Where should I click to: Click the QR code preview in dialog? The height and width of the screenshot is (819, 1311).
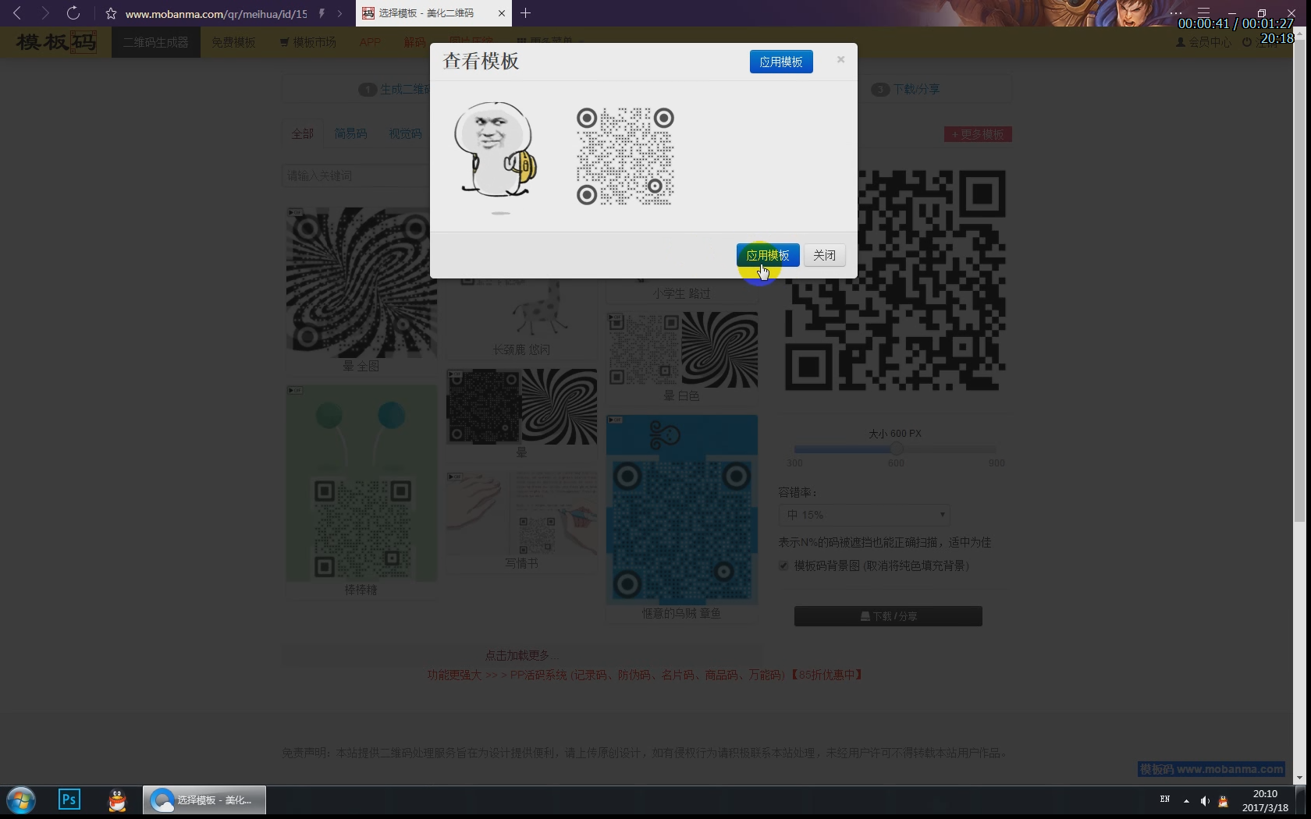[625, 157]
